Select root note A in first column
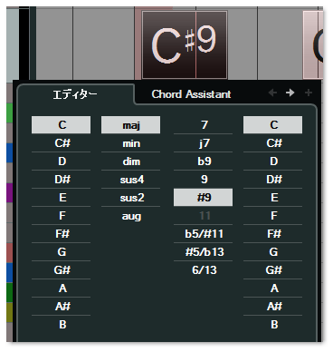Screen dimensions: 333x352 coord(61,288)
